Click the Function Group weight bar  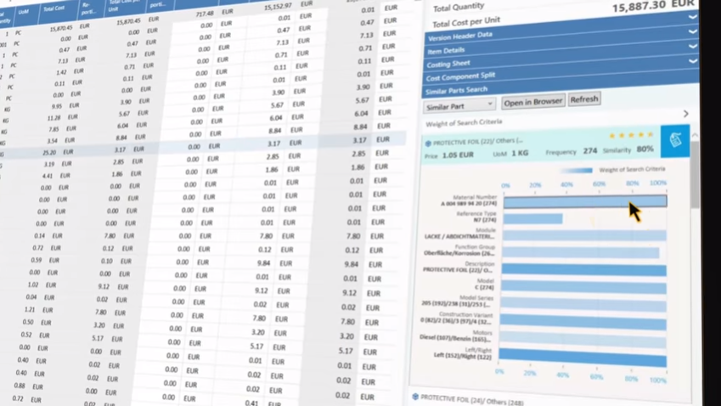[580, 252]
